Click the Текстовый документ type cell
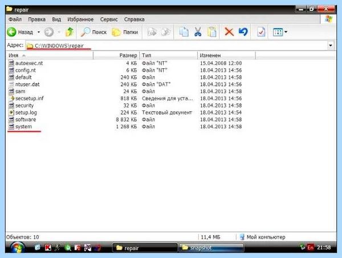This screenshot has height=258, width=342. coord(167,112)
